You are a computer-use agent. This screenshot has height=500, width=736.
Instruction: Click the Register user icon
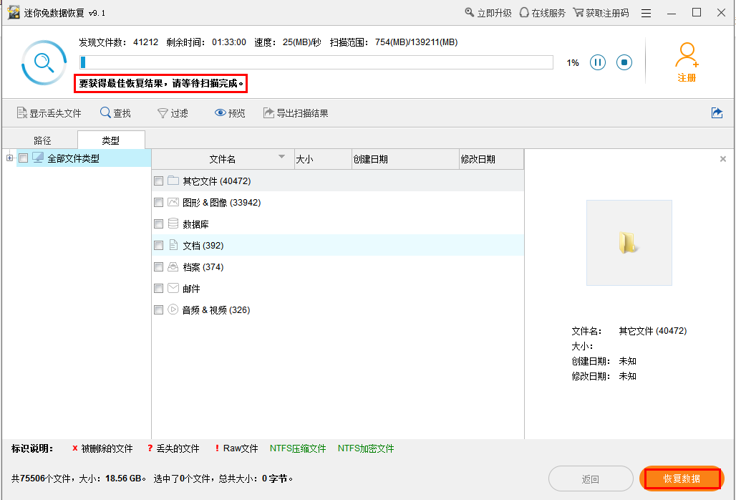tap(687, 62)
